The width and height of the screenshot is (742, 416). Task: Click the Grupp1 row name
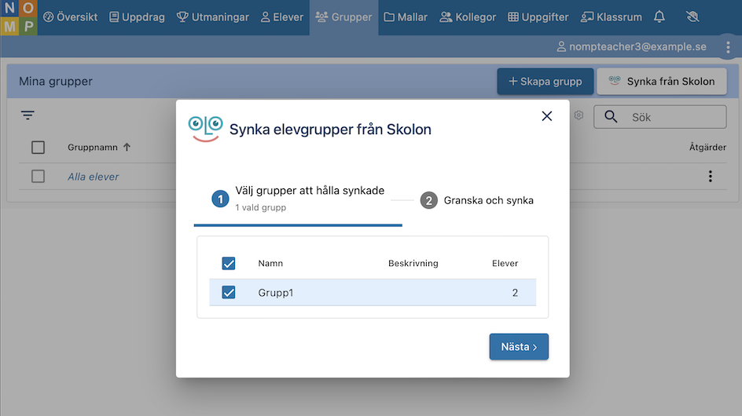tap(275, 293)
